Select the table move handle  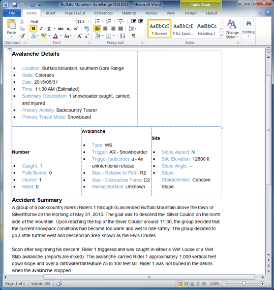click(9, 49)
